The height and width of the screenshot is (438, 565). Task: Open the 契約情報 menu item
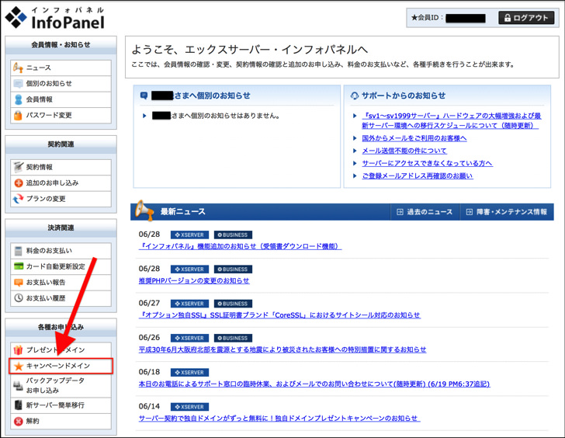[x=61, y=167]
